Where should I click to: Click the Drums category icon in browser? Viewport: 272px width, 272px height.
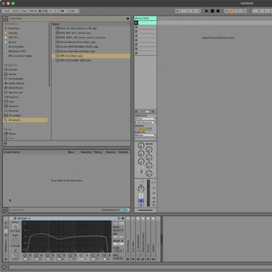coord(6,74)
